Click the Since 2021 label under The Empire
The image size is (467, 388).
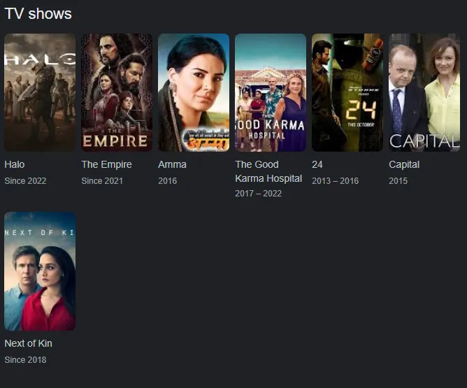(102, 181)
